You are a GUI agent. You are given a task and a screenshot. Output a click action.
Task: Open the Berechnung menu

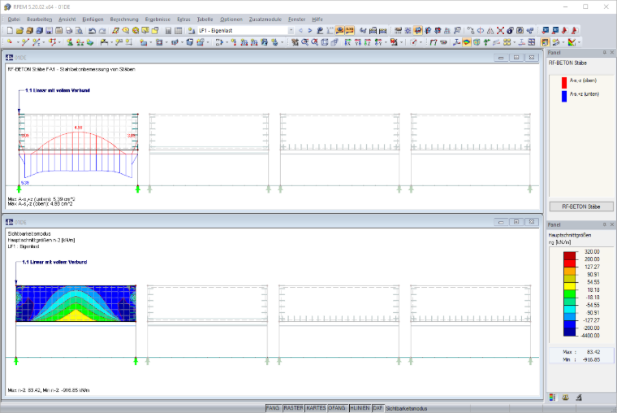pos(124,20)
